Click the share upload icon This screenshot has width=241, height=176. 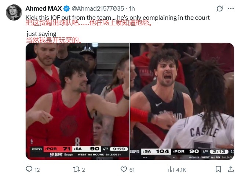click(x=231, y=169)
